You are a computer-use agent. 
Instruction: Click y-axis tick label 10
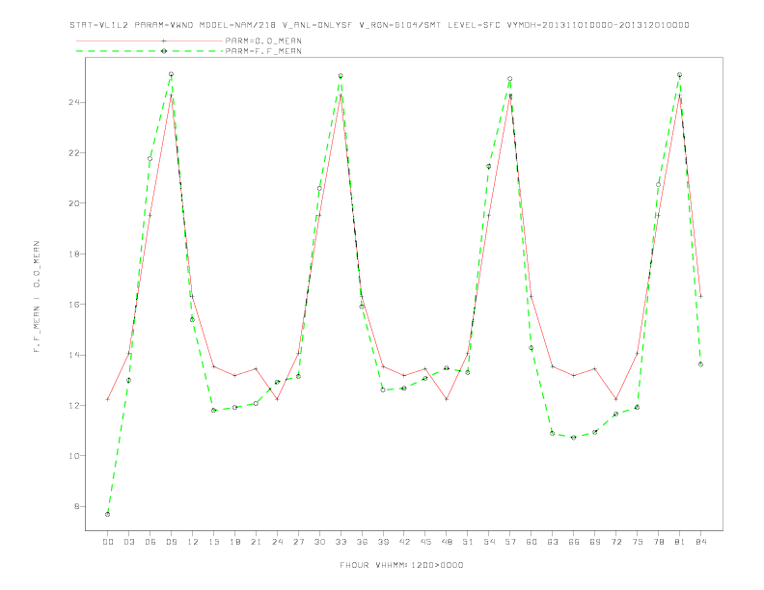74,456
